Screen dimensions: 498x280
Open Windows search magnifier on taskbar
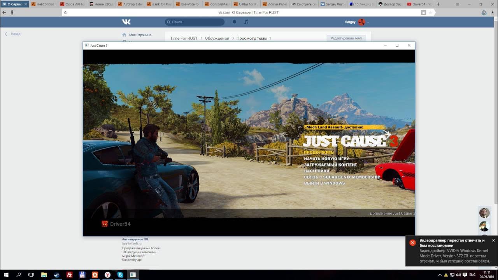(x=19, y=275)
